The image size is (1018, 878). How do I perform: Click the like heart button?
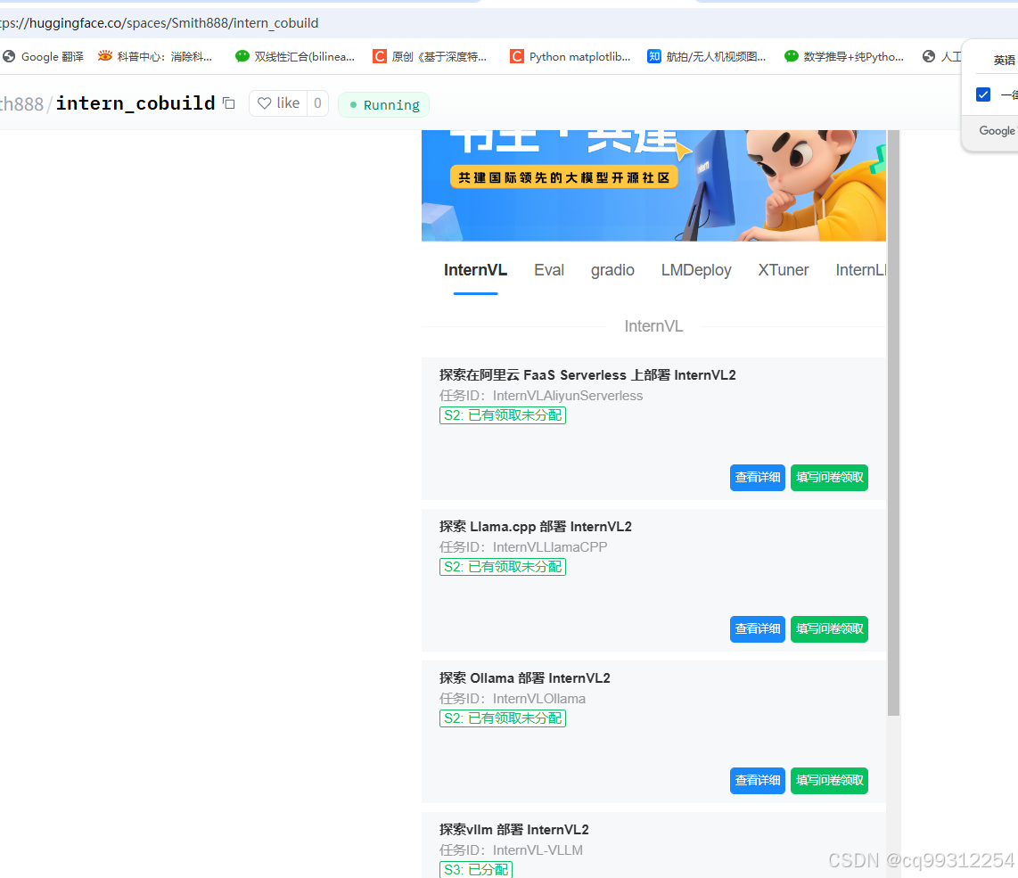(x=278, y=103)
